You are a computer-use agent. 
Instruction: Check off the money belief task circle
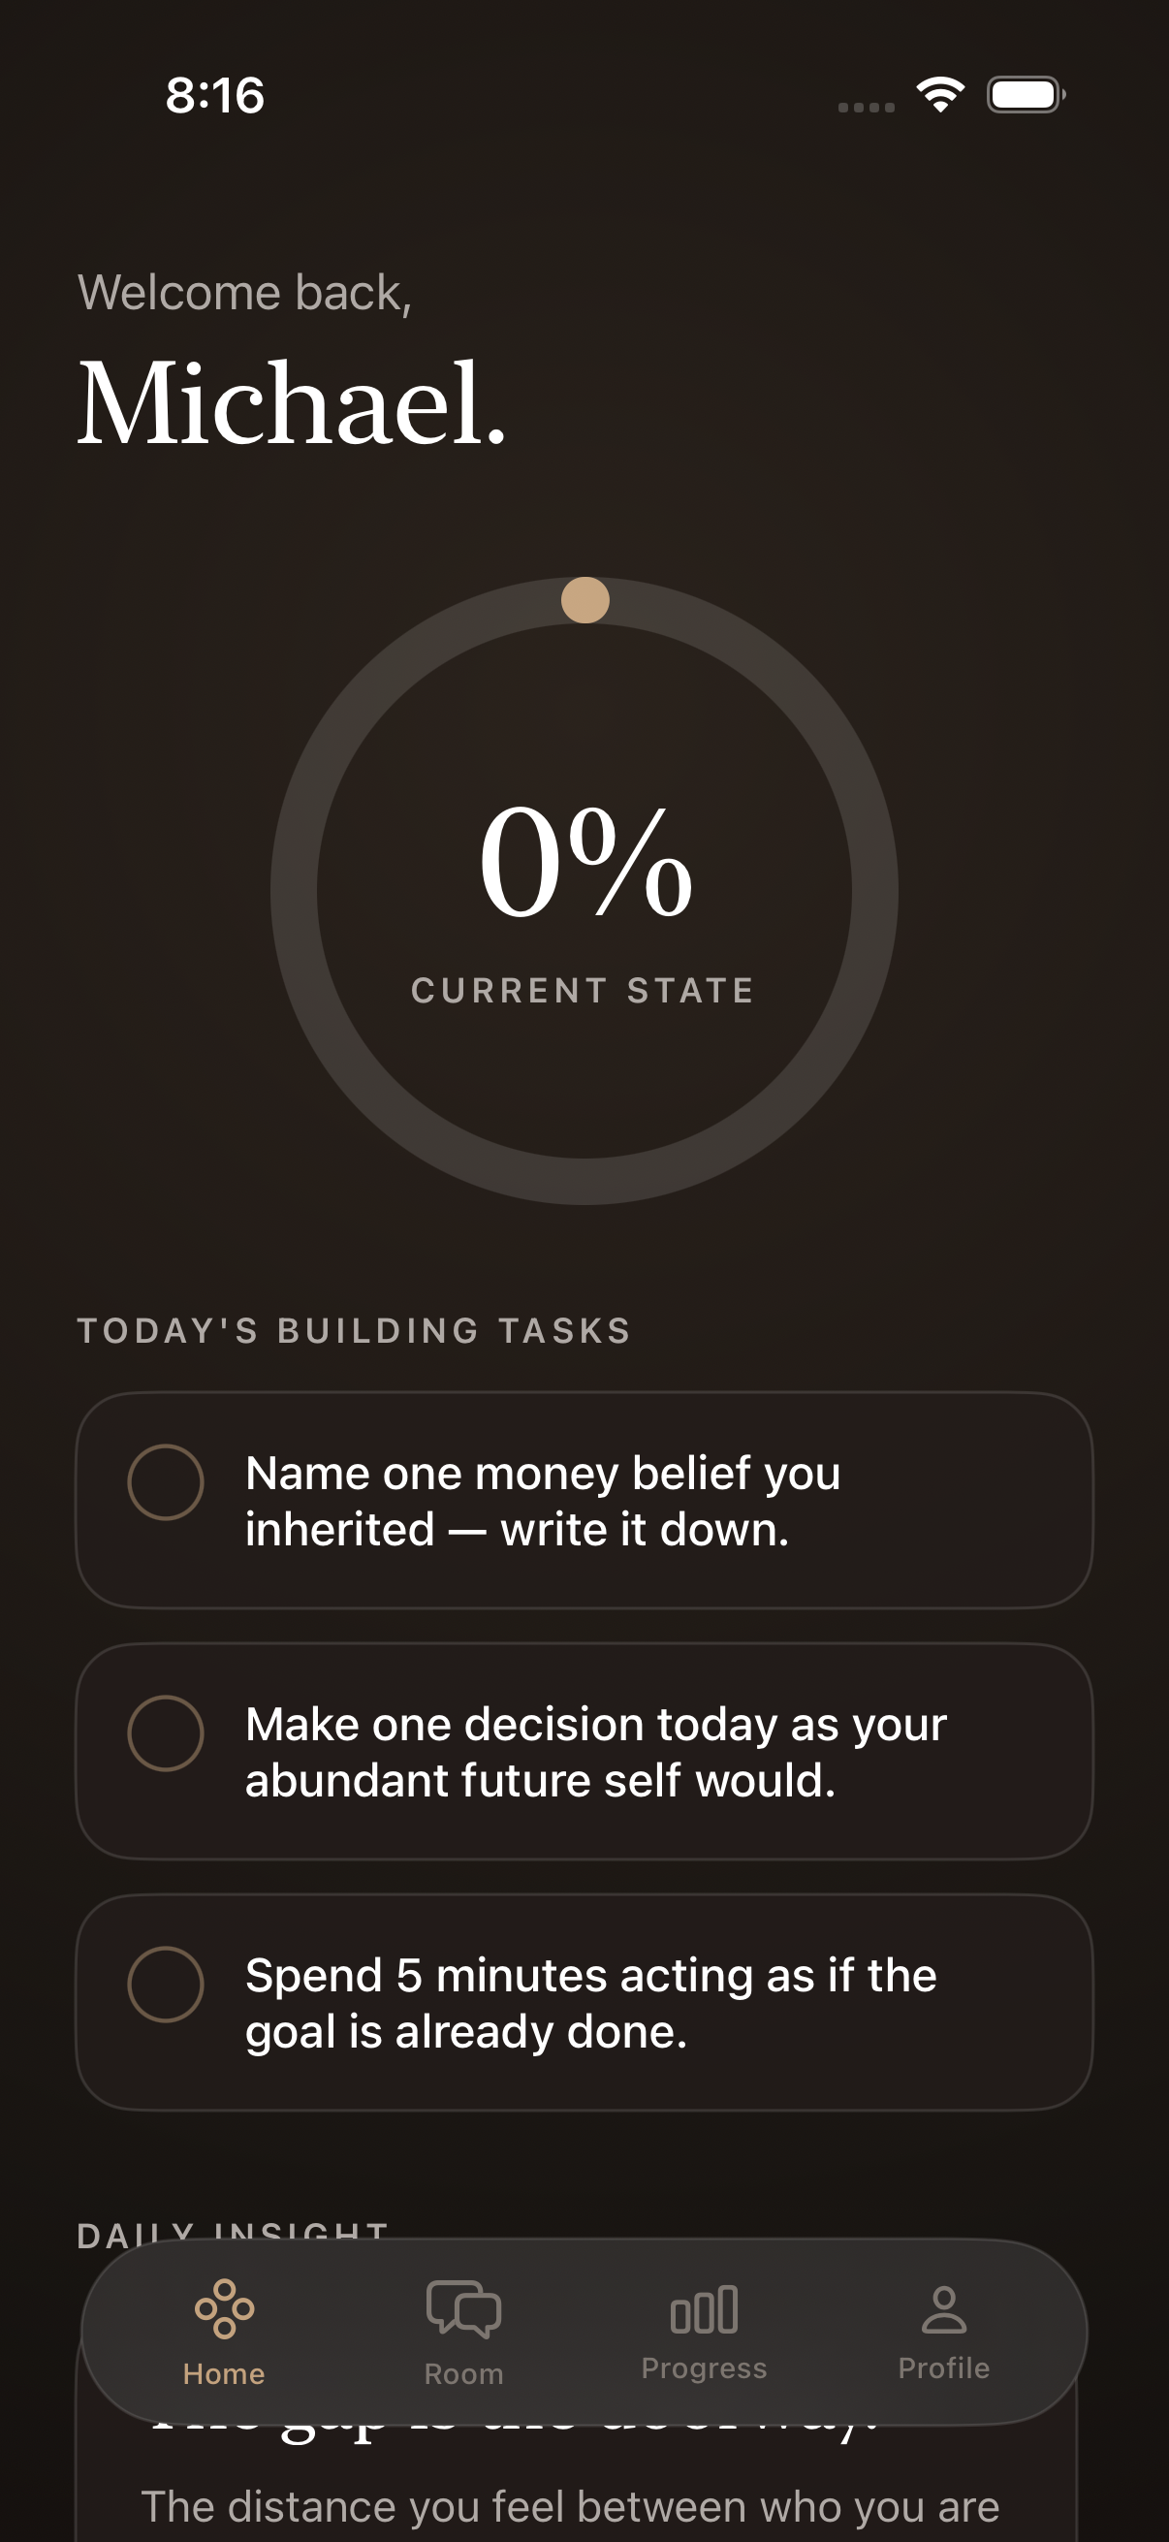(166, 1482)
